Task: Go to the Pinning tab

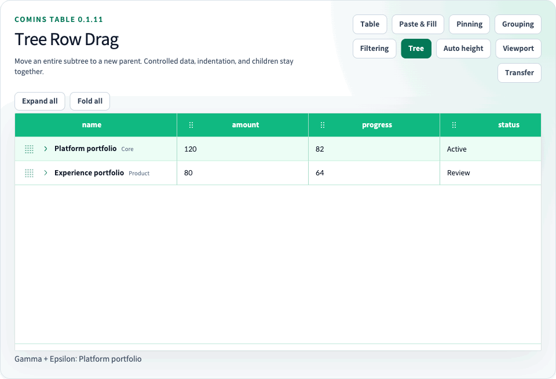Action: click(x=469, y=24)
